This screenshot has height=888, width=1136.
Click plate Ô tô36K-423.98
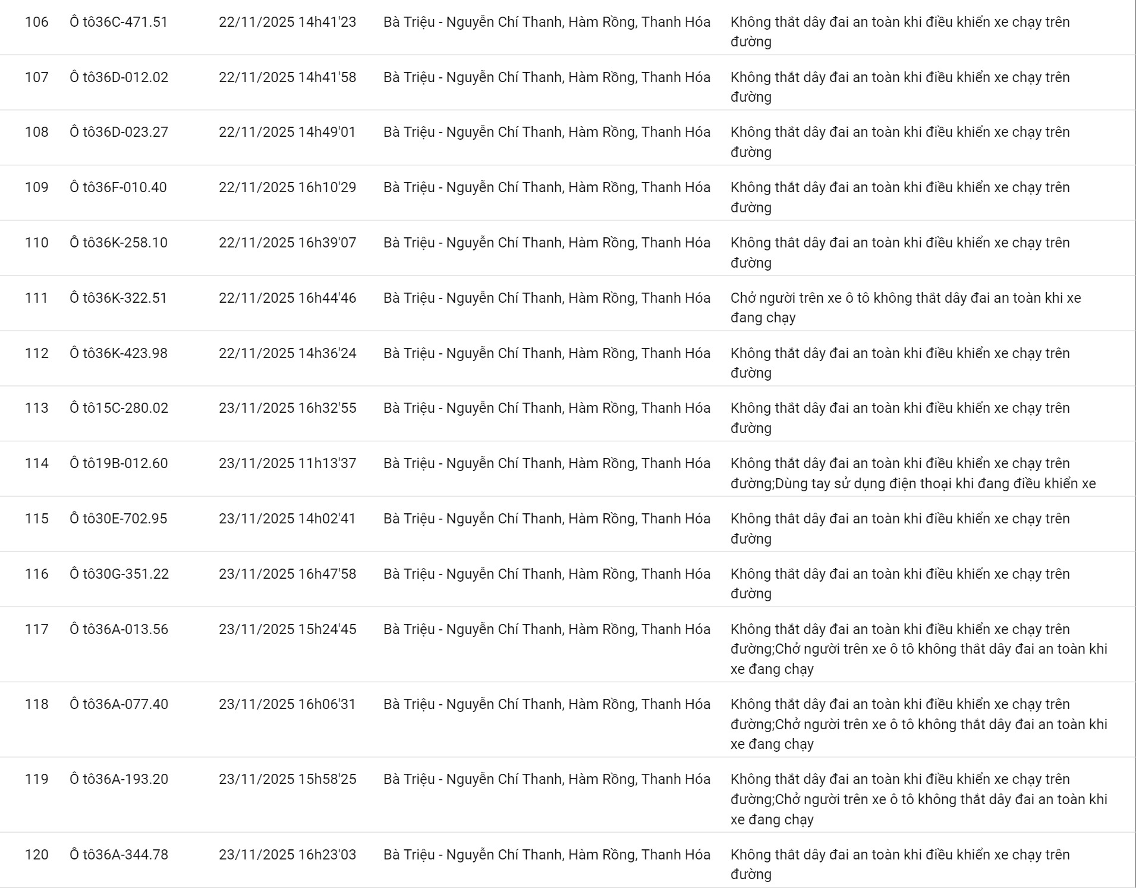118,354
